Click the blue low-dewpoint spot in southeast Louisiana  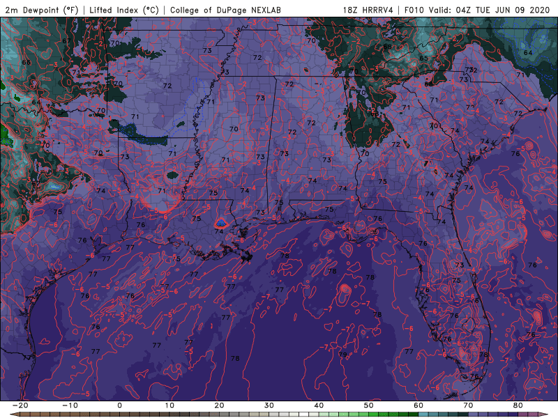coord(221,223)
